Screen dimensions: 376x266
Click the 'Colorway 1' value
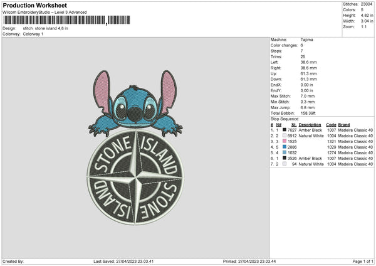point(33,34)
